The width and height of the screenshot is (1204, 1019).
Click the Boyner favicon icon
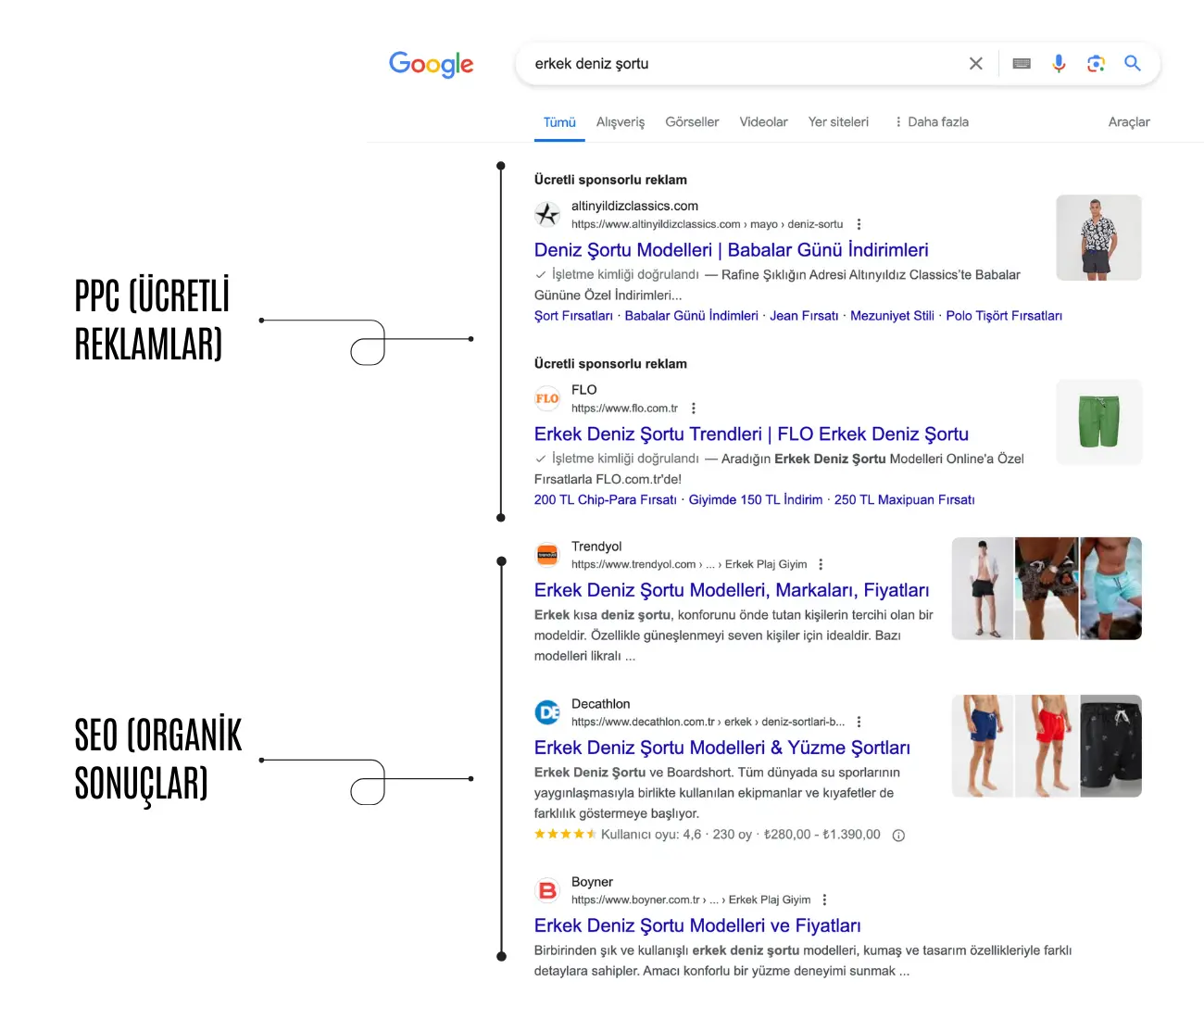[x=547, y=890]
